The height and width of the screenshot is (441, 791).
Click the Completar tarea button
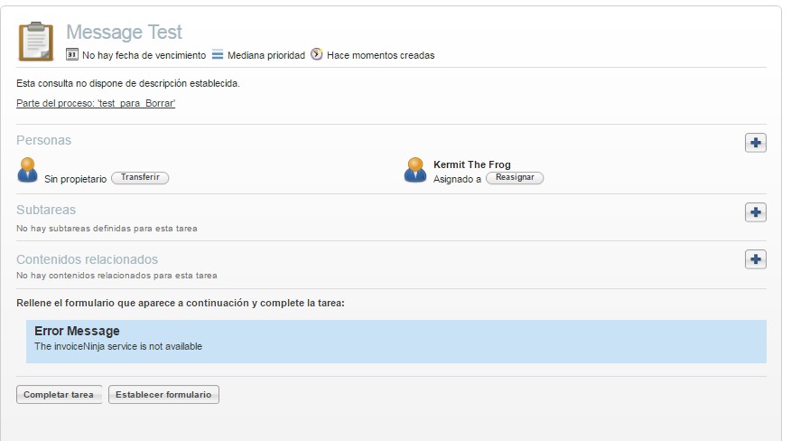(x=58, y=395)
